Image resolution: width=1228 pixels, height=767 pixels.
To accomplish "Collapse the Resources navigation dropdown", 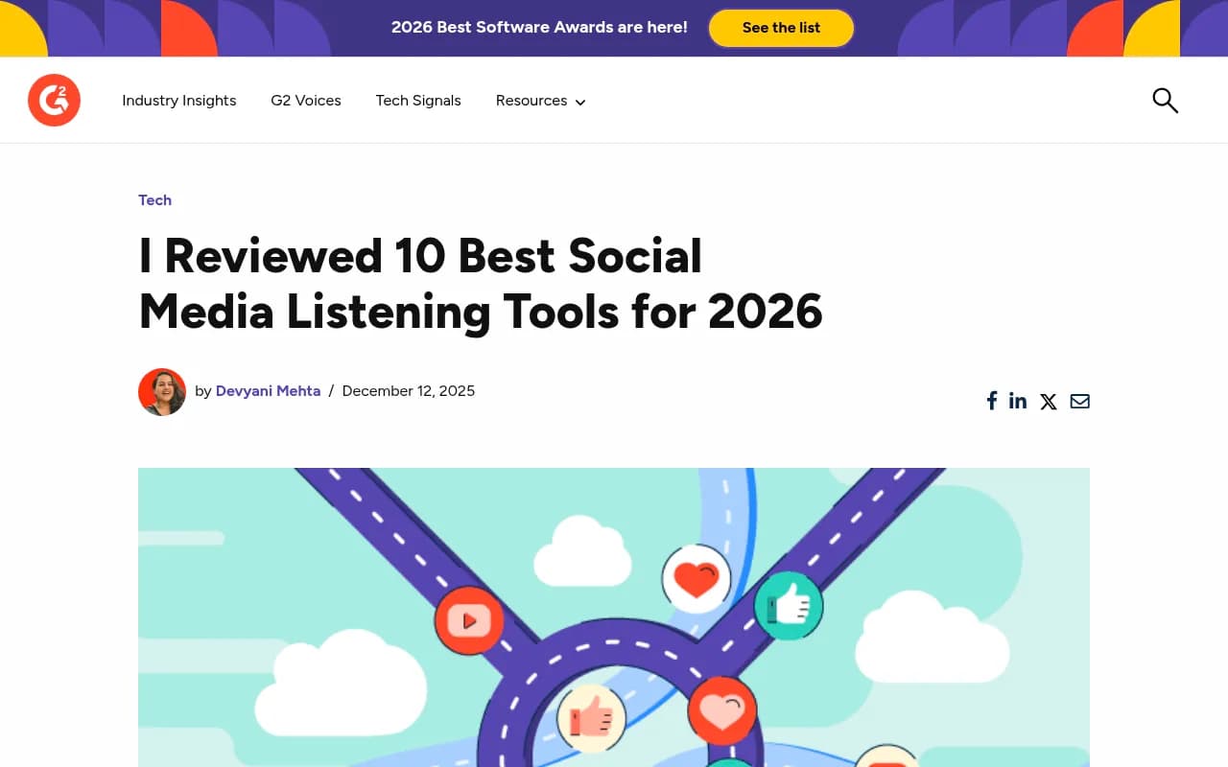I will 540,101.
